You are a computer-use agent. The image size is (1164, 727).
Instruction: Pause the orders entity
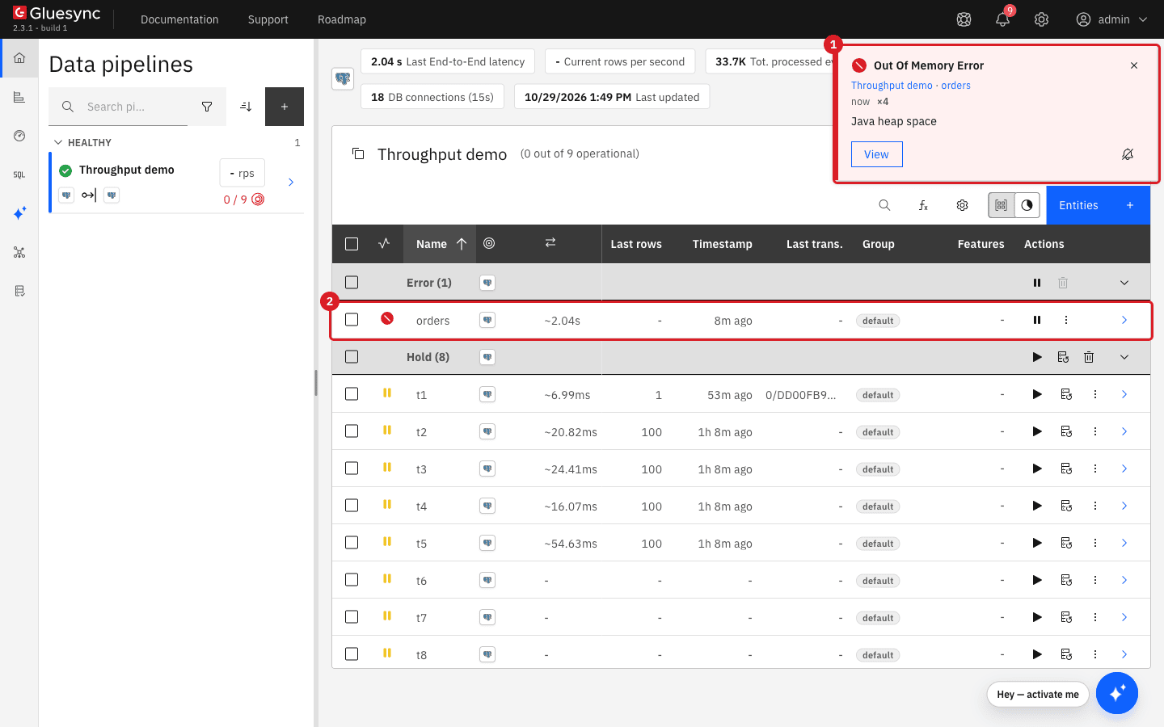tap(1037, 320)
